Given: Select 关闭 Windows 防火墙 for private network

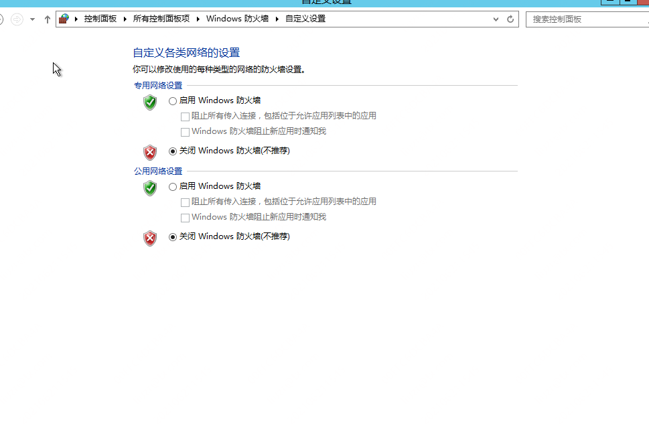Looking at the screenshot, I should 173,151.
